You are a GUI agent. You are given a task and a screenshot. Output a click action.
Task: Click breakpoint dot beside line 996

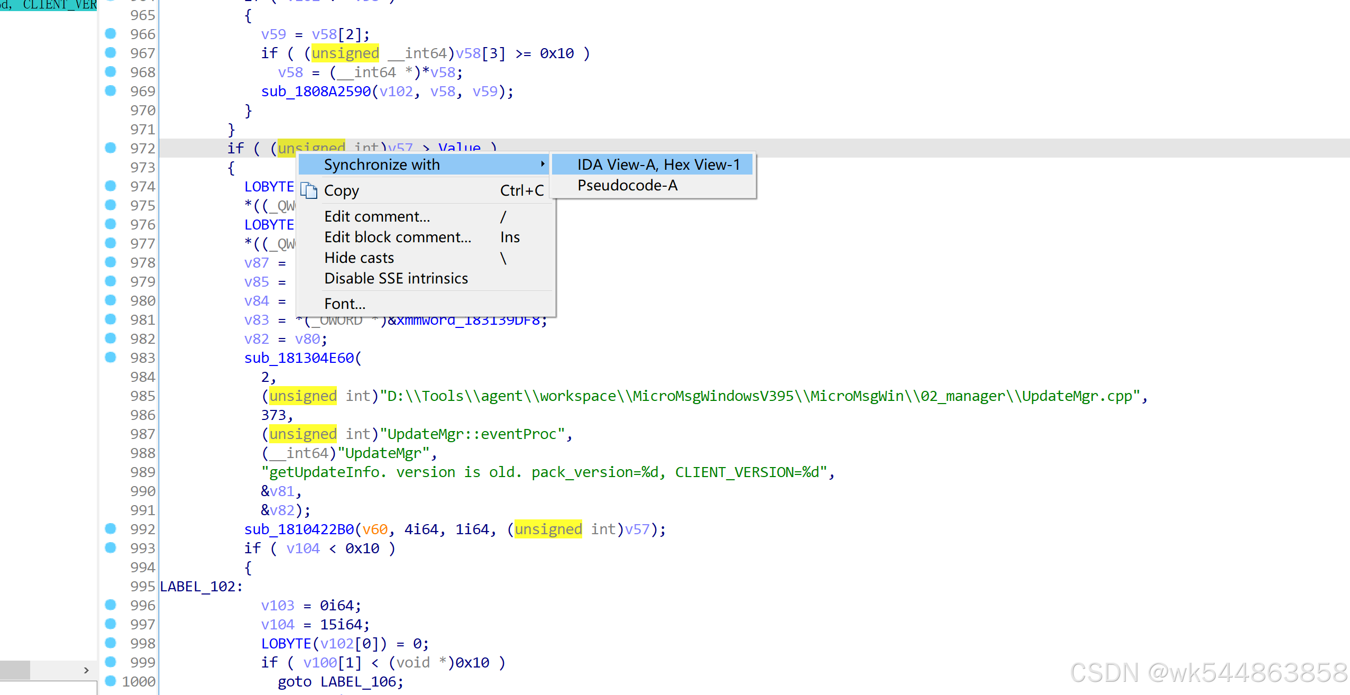(x=111, y=605)
